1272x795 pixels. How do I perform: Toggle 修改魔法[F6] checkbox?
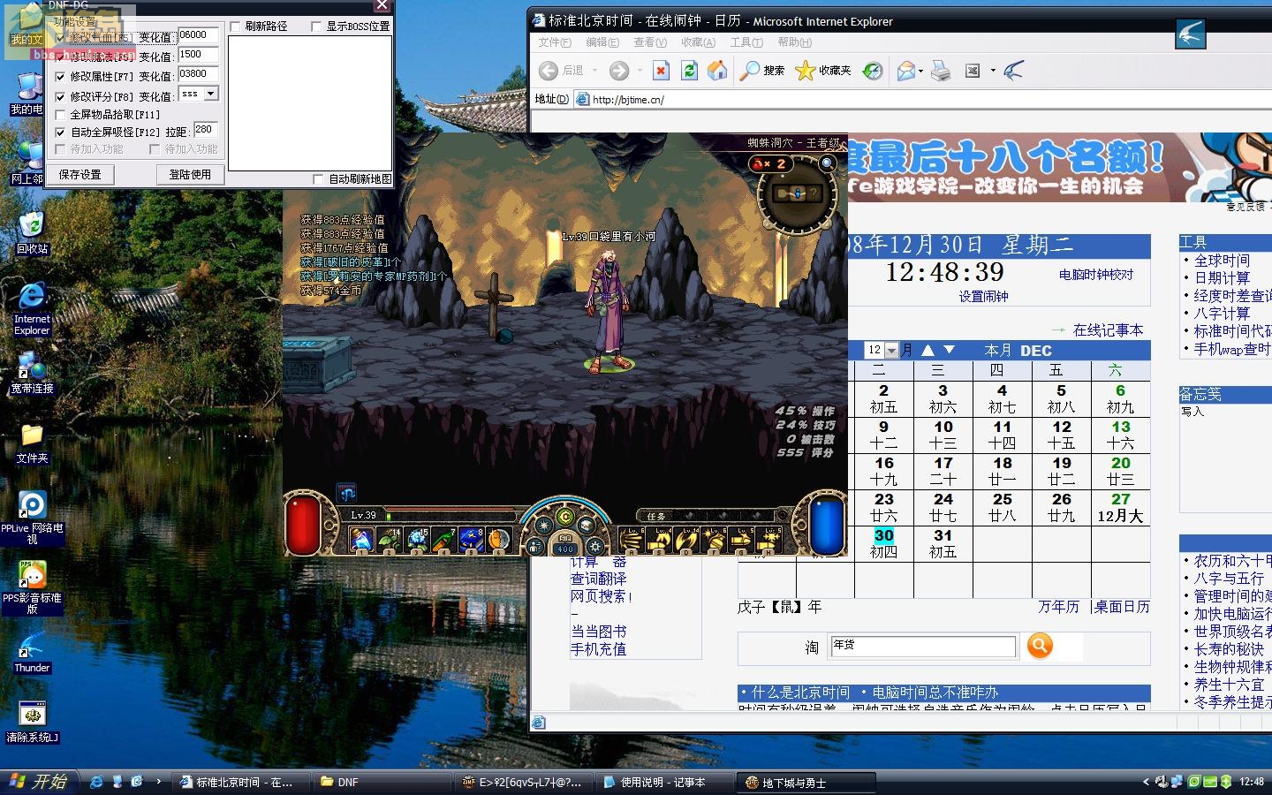(60, 57)
